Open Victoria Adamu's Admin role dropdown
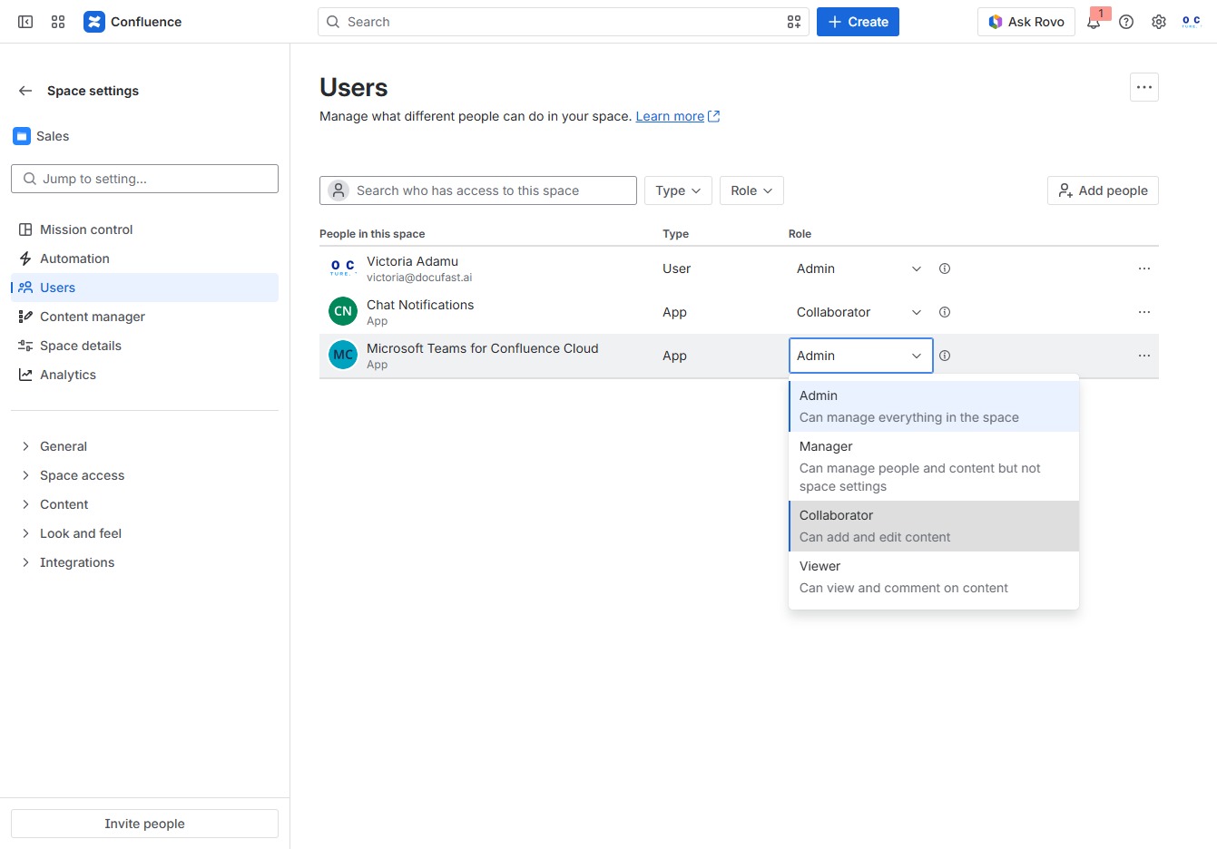Screen dimensions: 1217x849 click(x=860, y=268)
